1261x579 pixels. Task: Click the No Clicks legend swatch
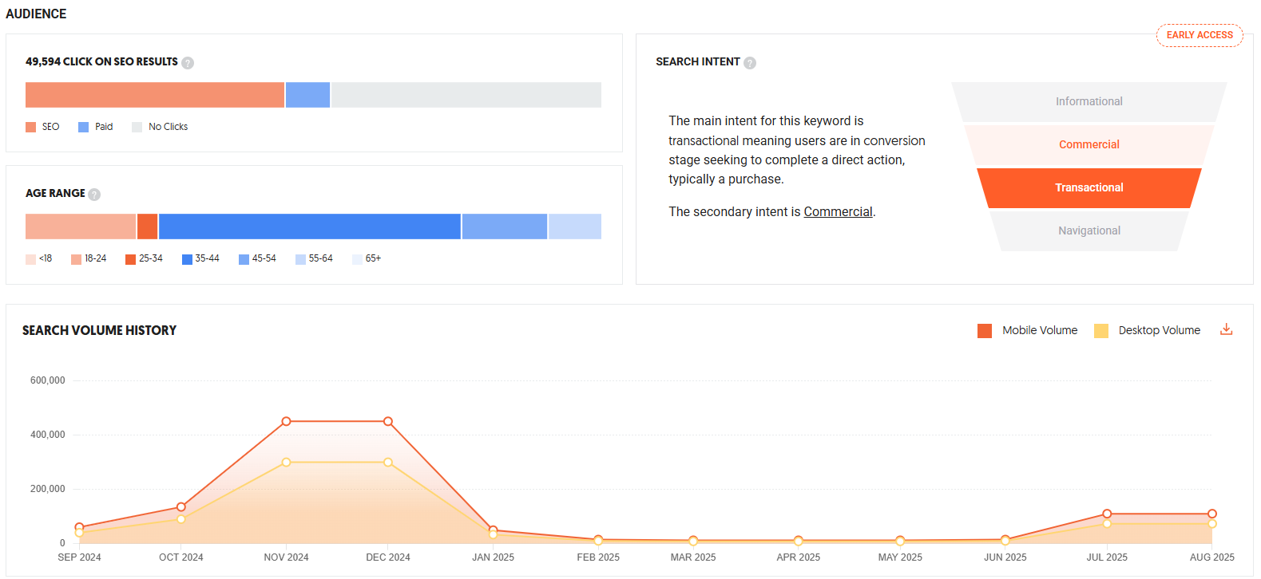point(137,128)
